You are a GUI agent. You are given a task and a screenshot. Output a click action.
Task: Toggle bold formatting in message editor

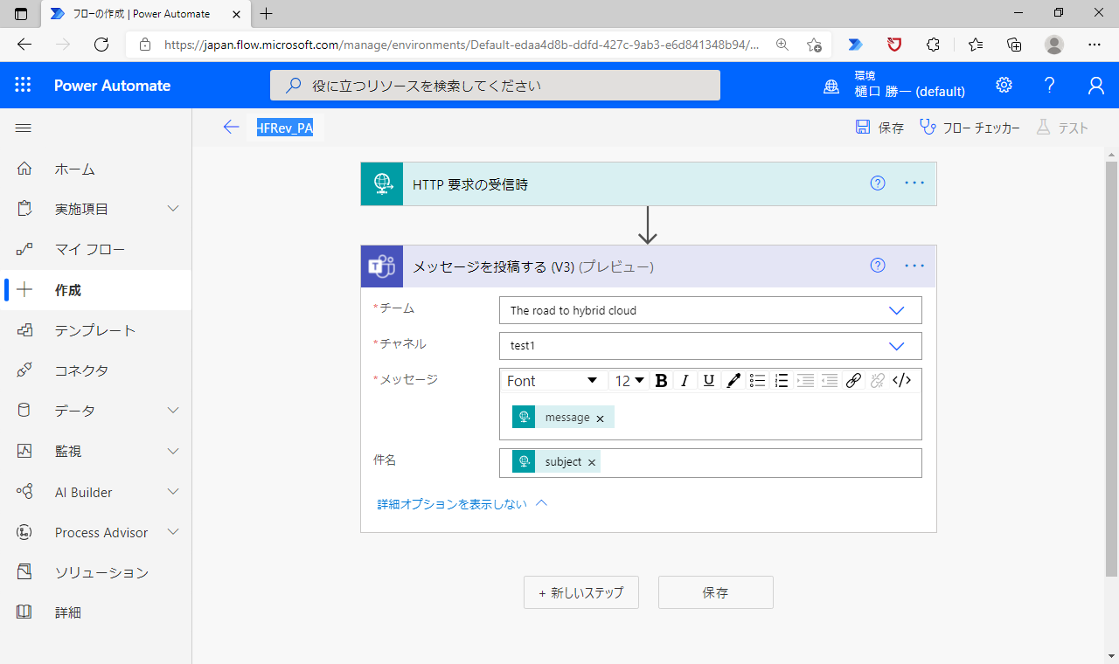[661, 380]
